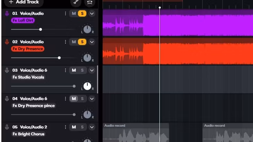Select the purple audio clip on track 01
Screen dimensions: 253x142
coord(178,23)
